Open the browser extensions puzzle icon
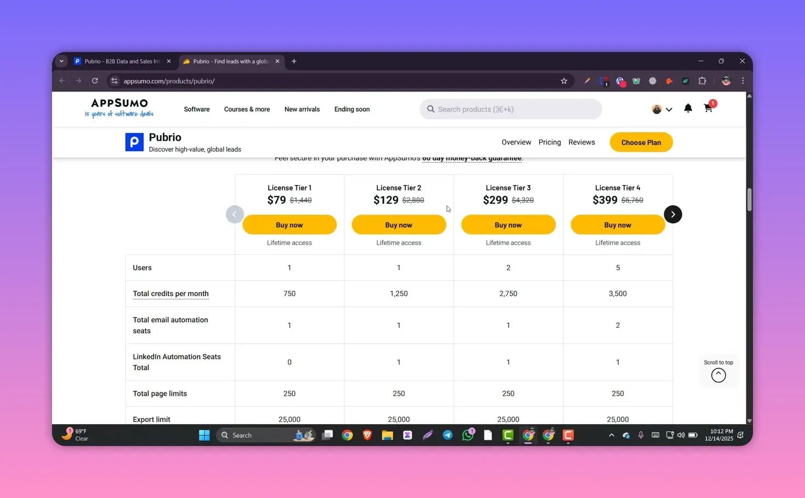 coord(702,80)
